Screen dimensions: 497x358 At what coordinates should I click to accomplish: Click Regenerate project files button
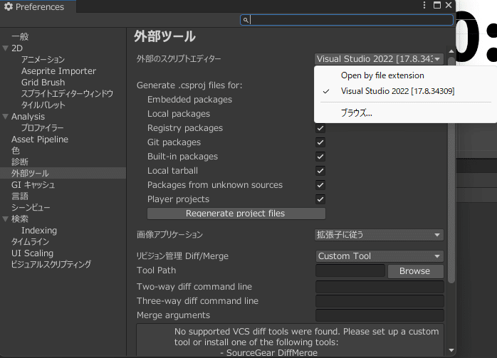(236, 214)
